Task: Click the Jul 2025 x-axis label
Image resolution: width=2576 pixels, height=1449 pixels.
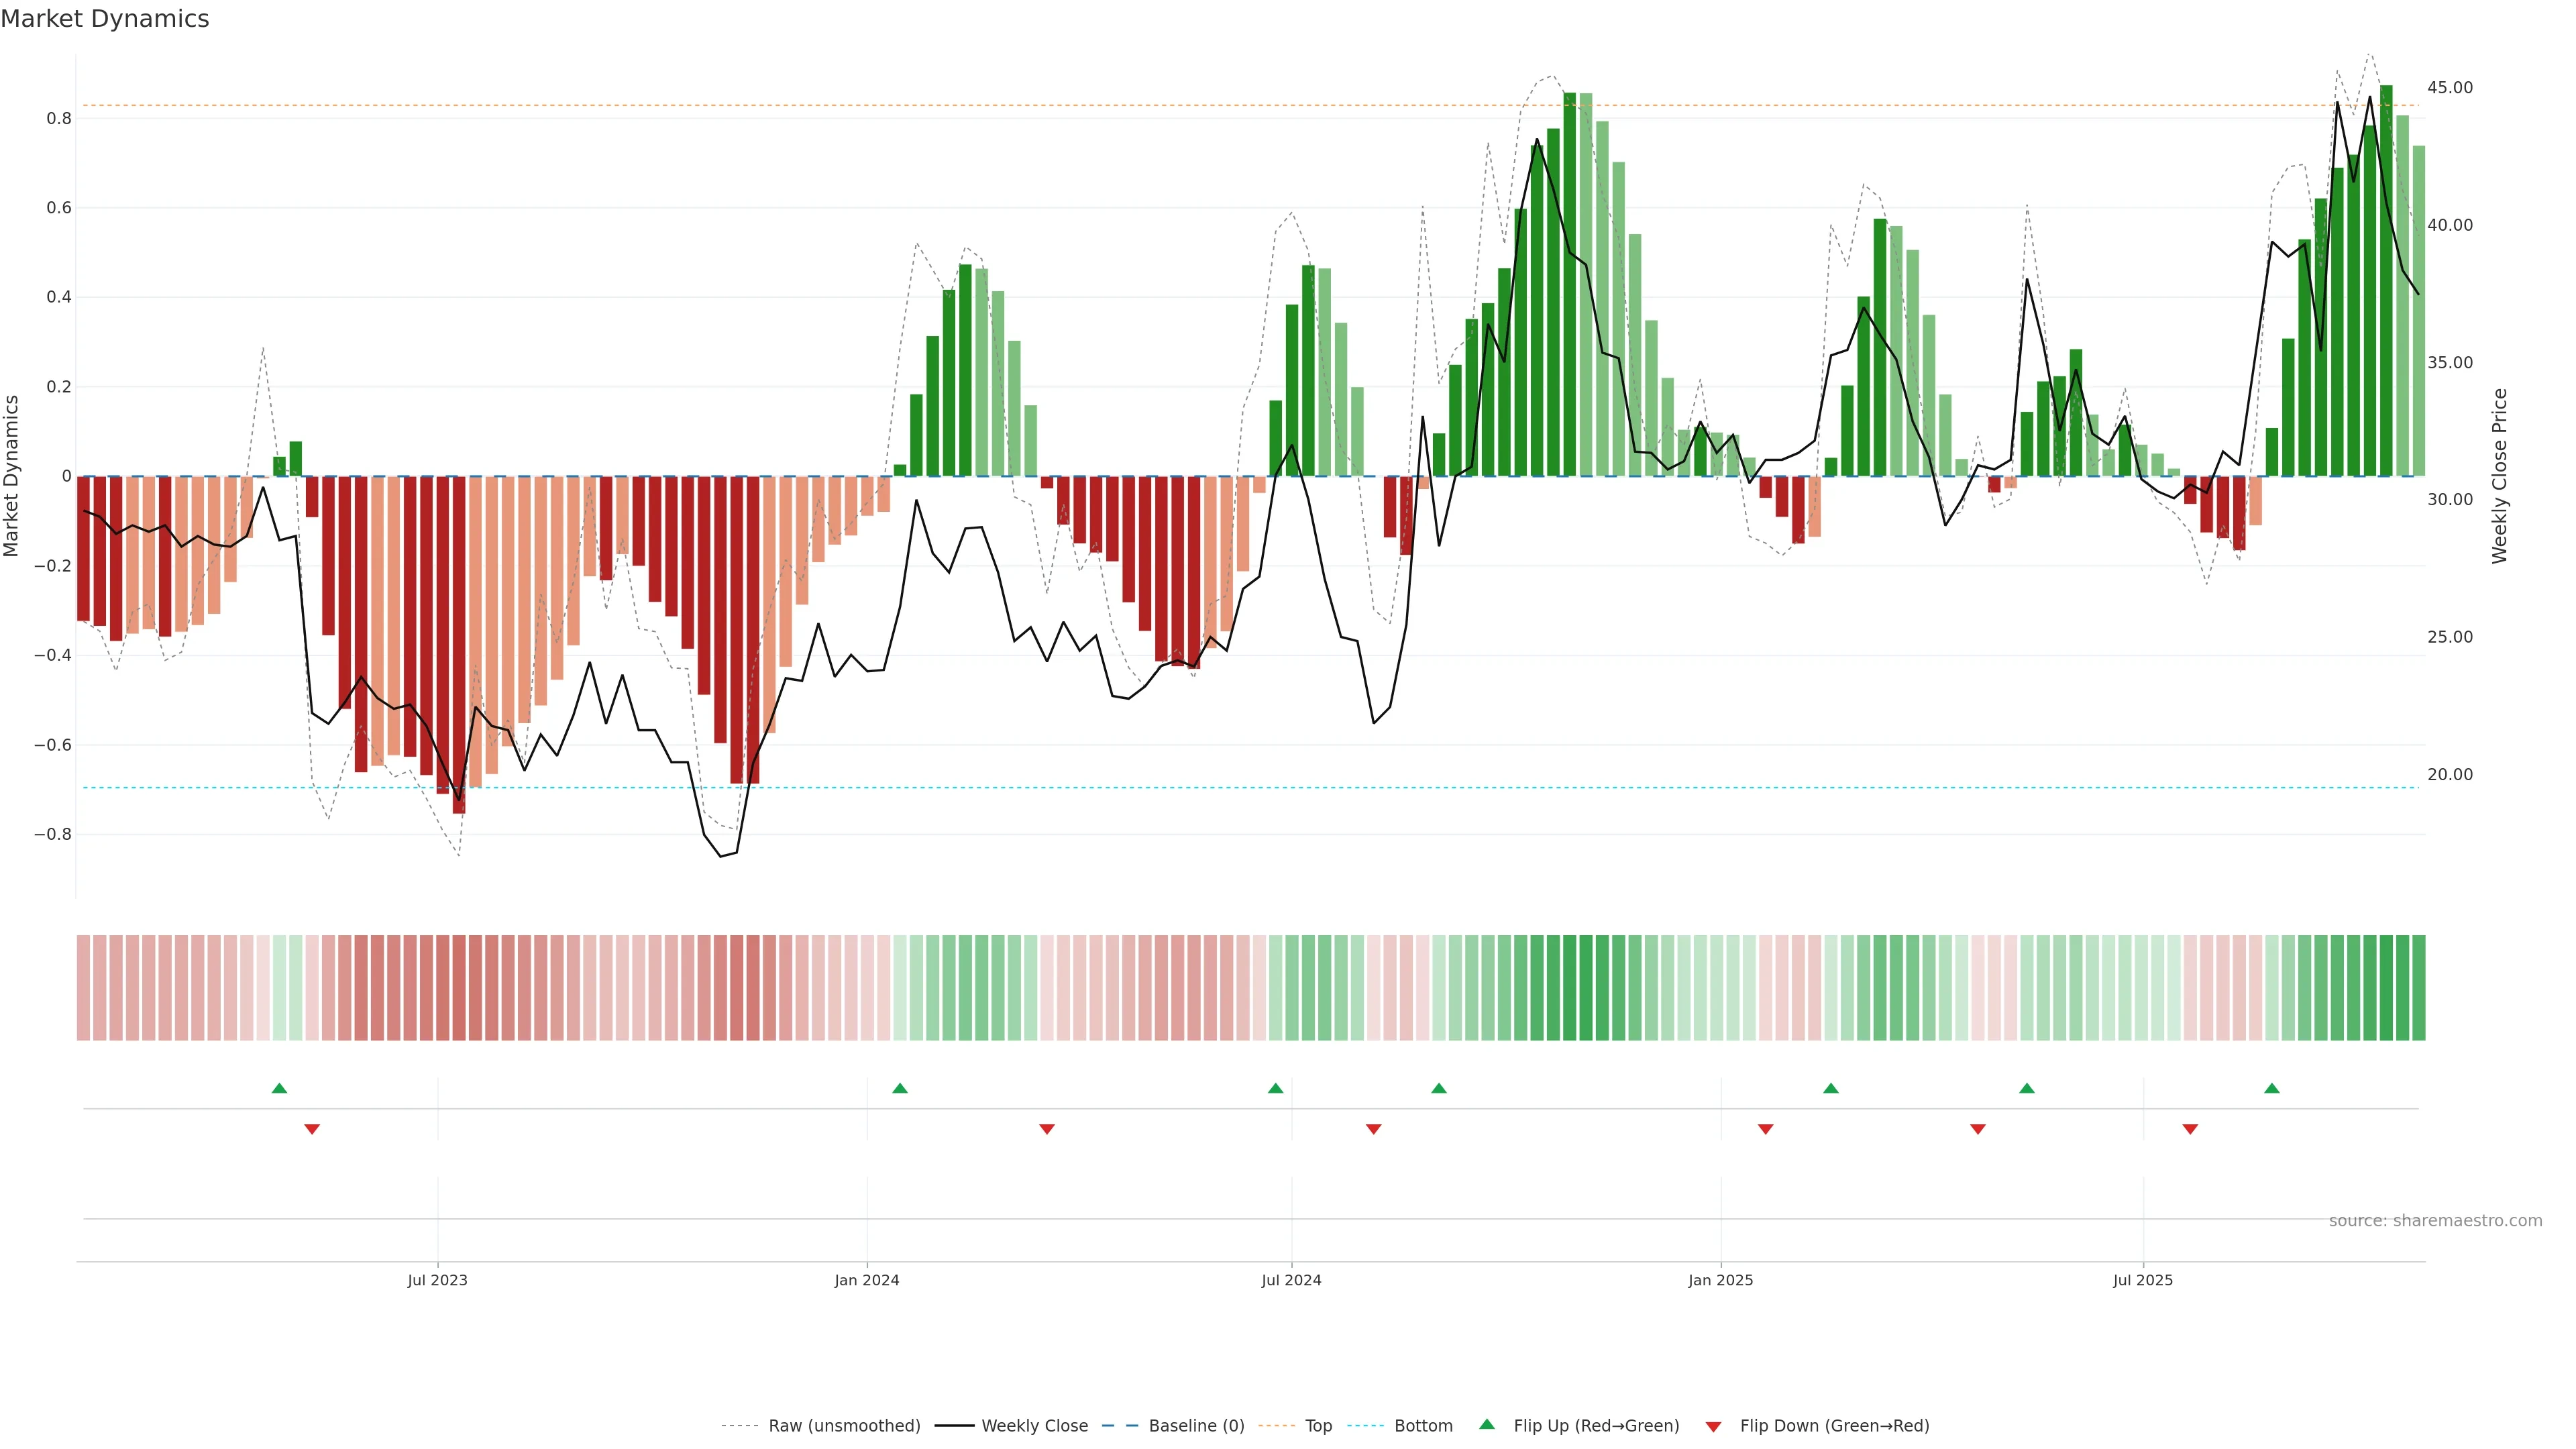Action: (x=2143, y=1280)
